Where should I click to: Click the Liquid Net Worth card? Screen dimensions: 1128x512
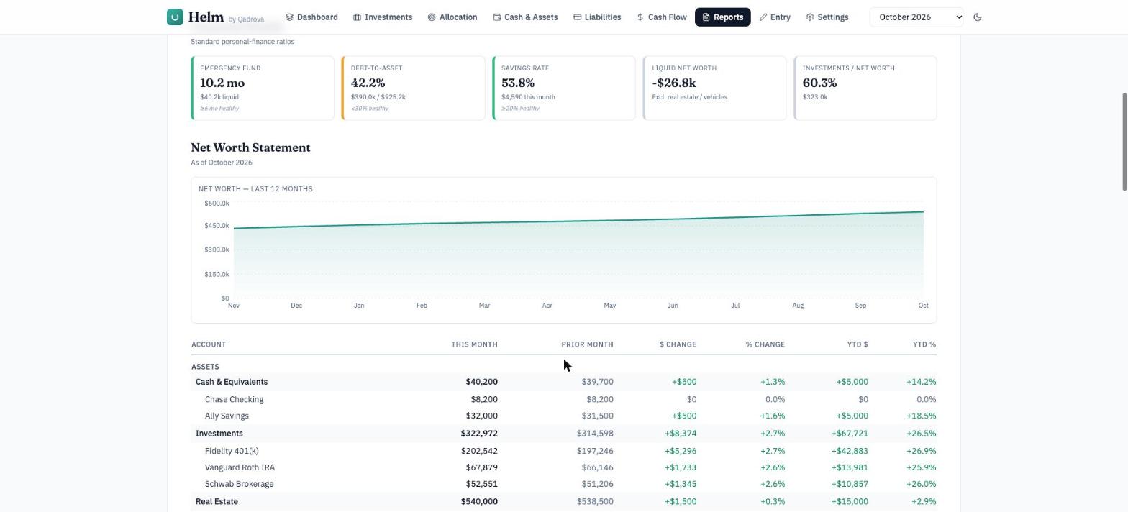click(714, 88)
